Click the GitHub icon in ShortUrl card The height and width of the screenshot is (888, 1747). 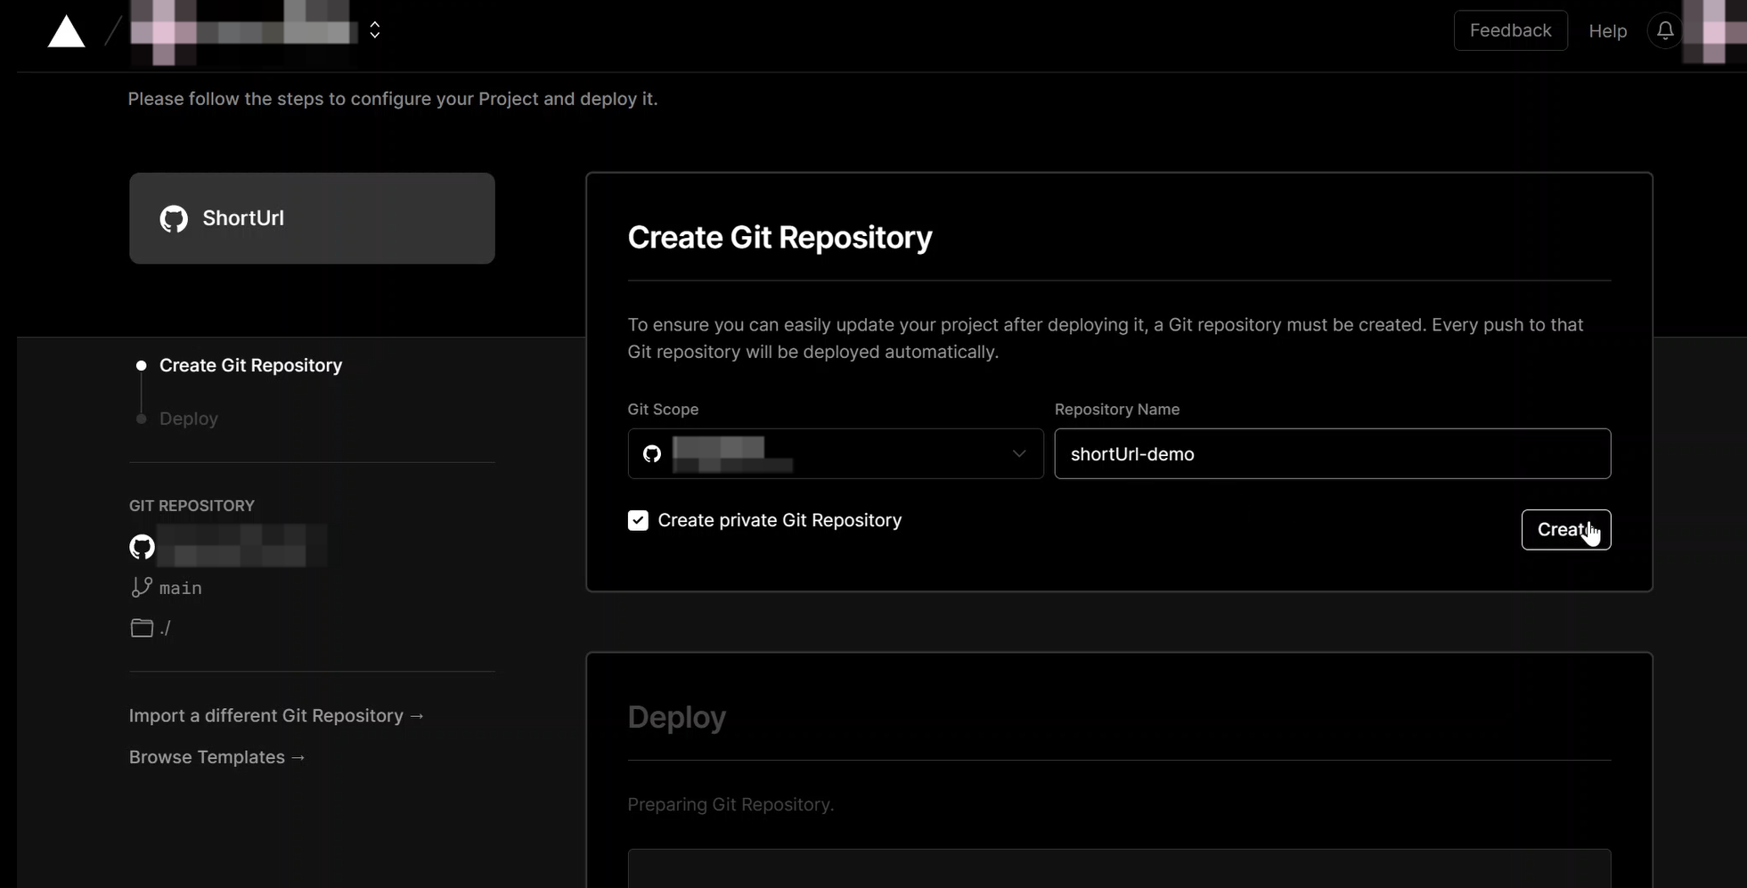click(x=174, y=218)
